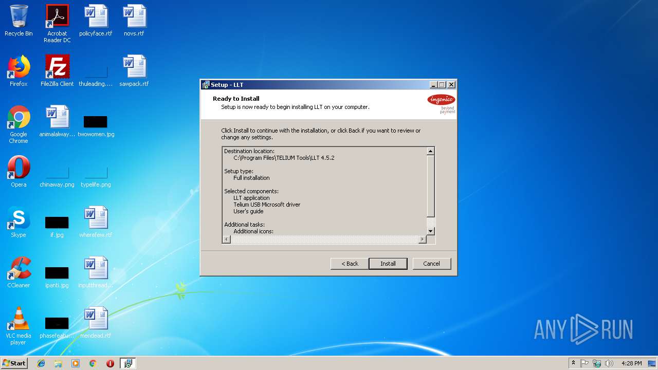The image size is (658, 370).
Task: Cancel the LLT setup
Action: pyautogui.click(x=431, y=264)
